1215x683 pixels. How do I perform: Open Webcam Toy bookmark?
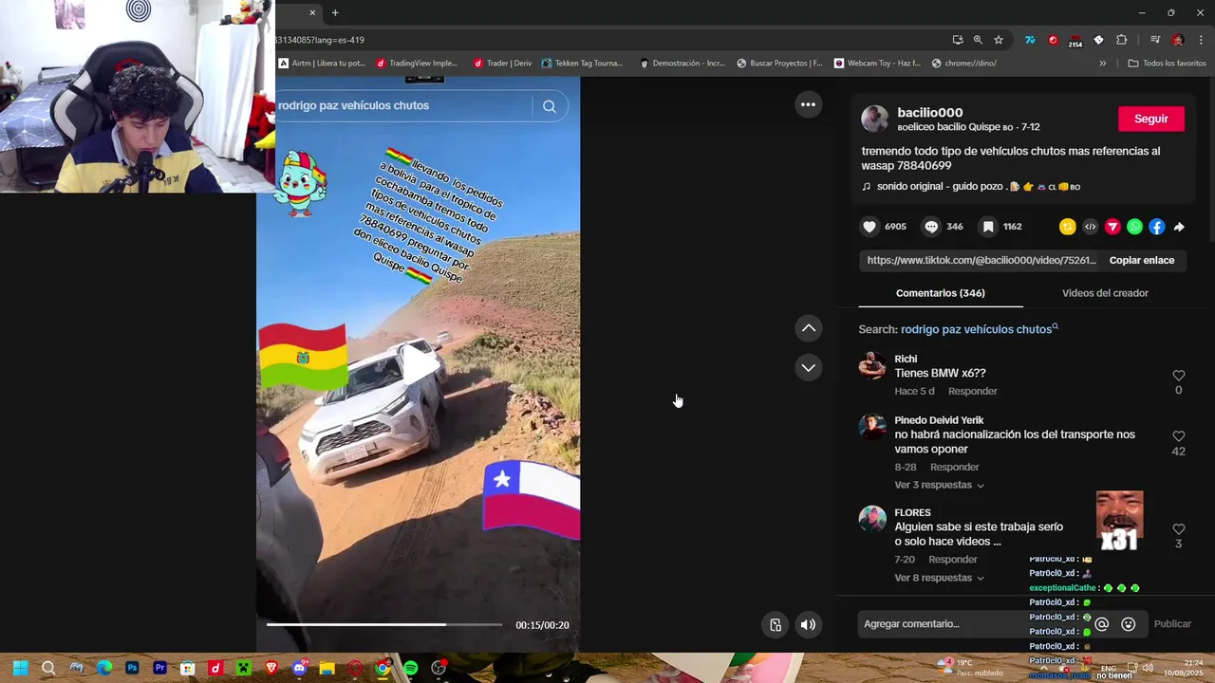click(877, 64)
